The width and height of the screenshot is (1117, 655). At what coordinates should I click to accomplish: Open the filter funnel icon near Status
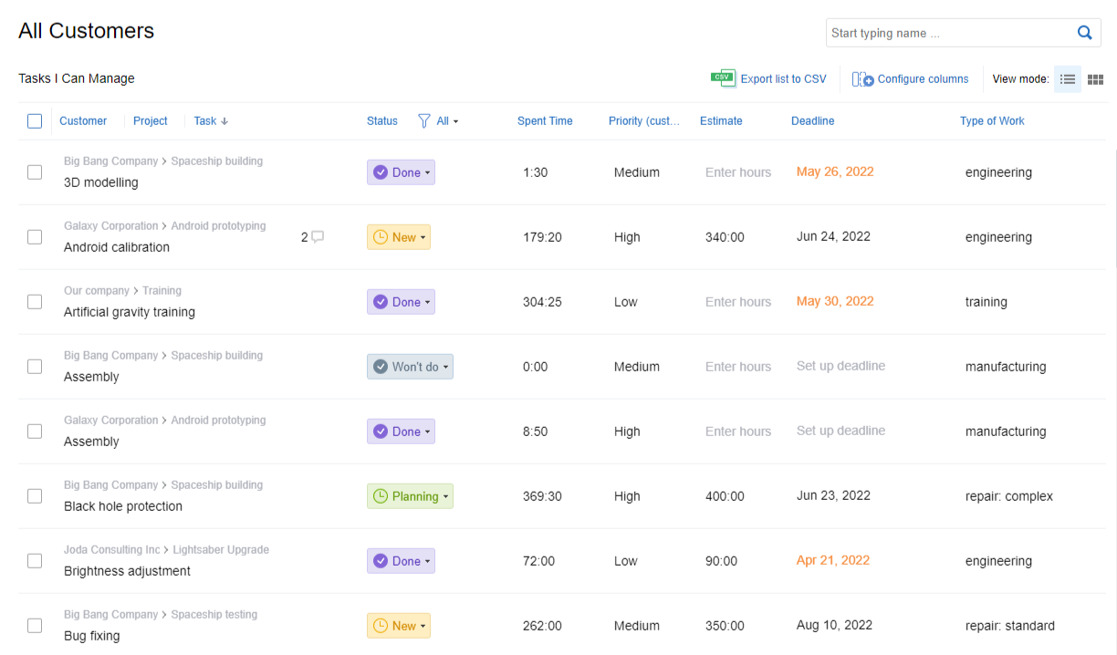[x=423, y=120]
